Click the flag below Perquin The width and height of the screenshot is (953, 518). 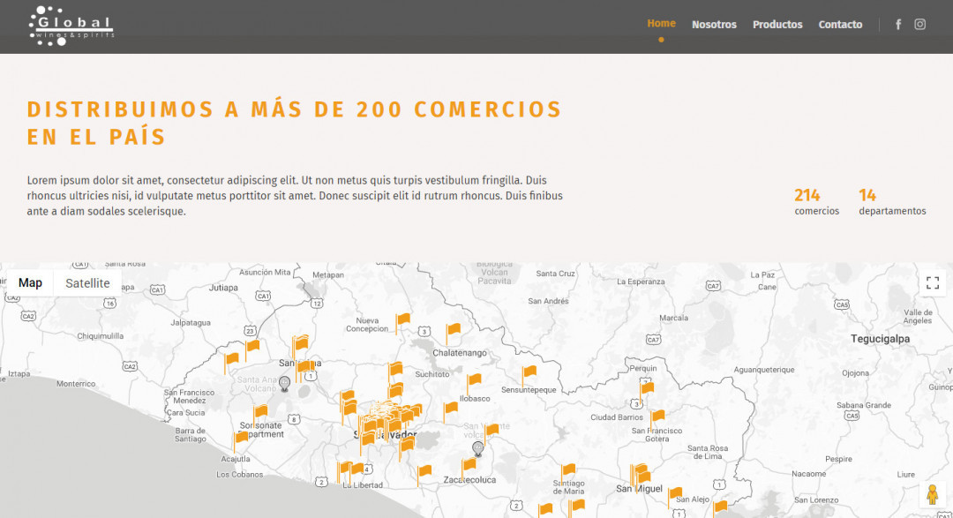pos(646,392)
